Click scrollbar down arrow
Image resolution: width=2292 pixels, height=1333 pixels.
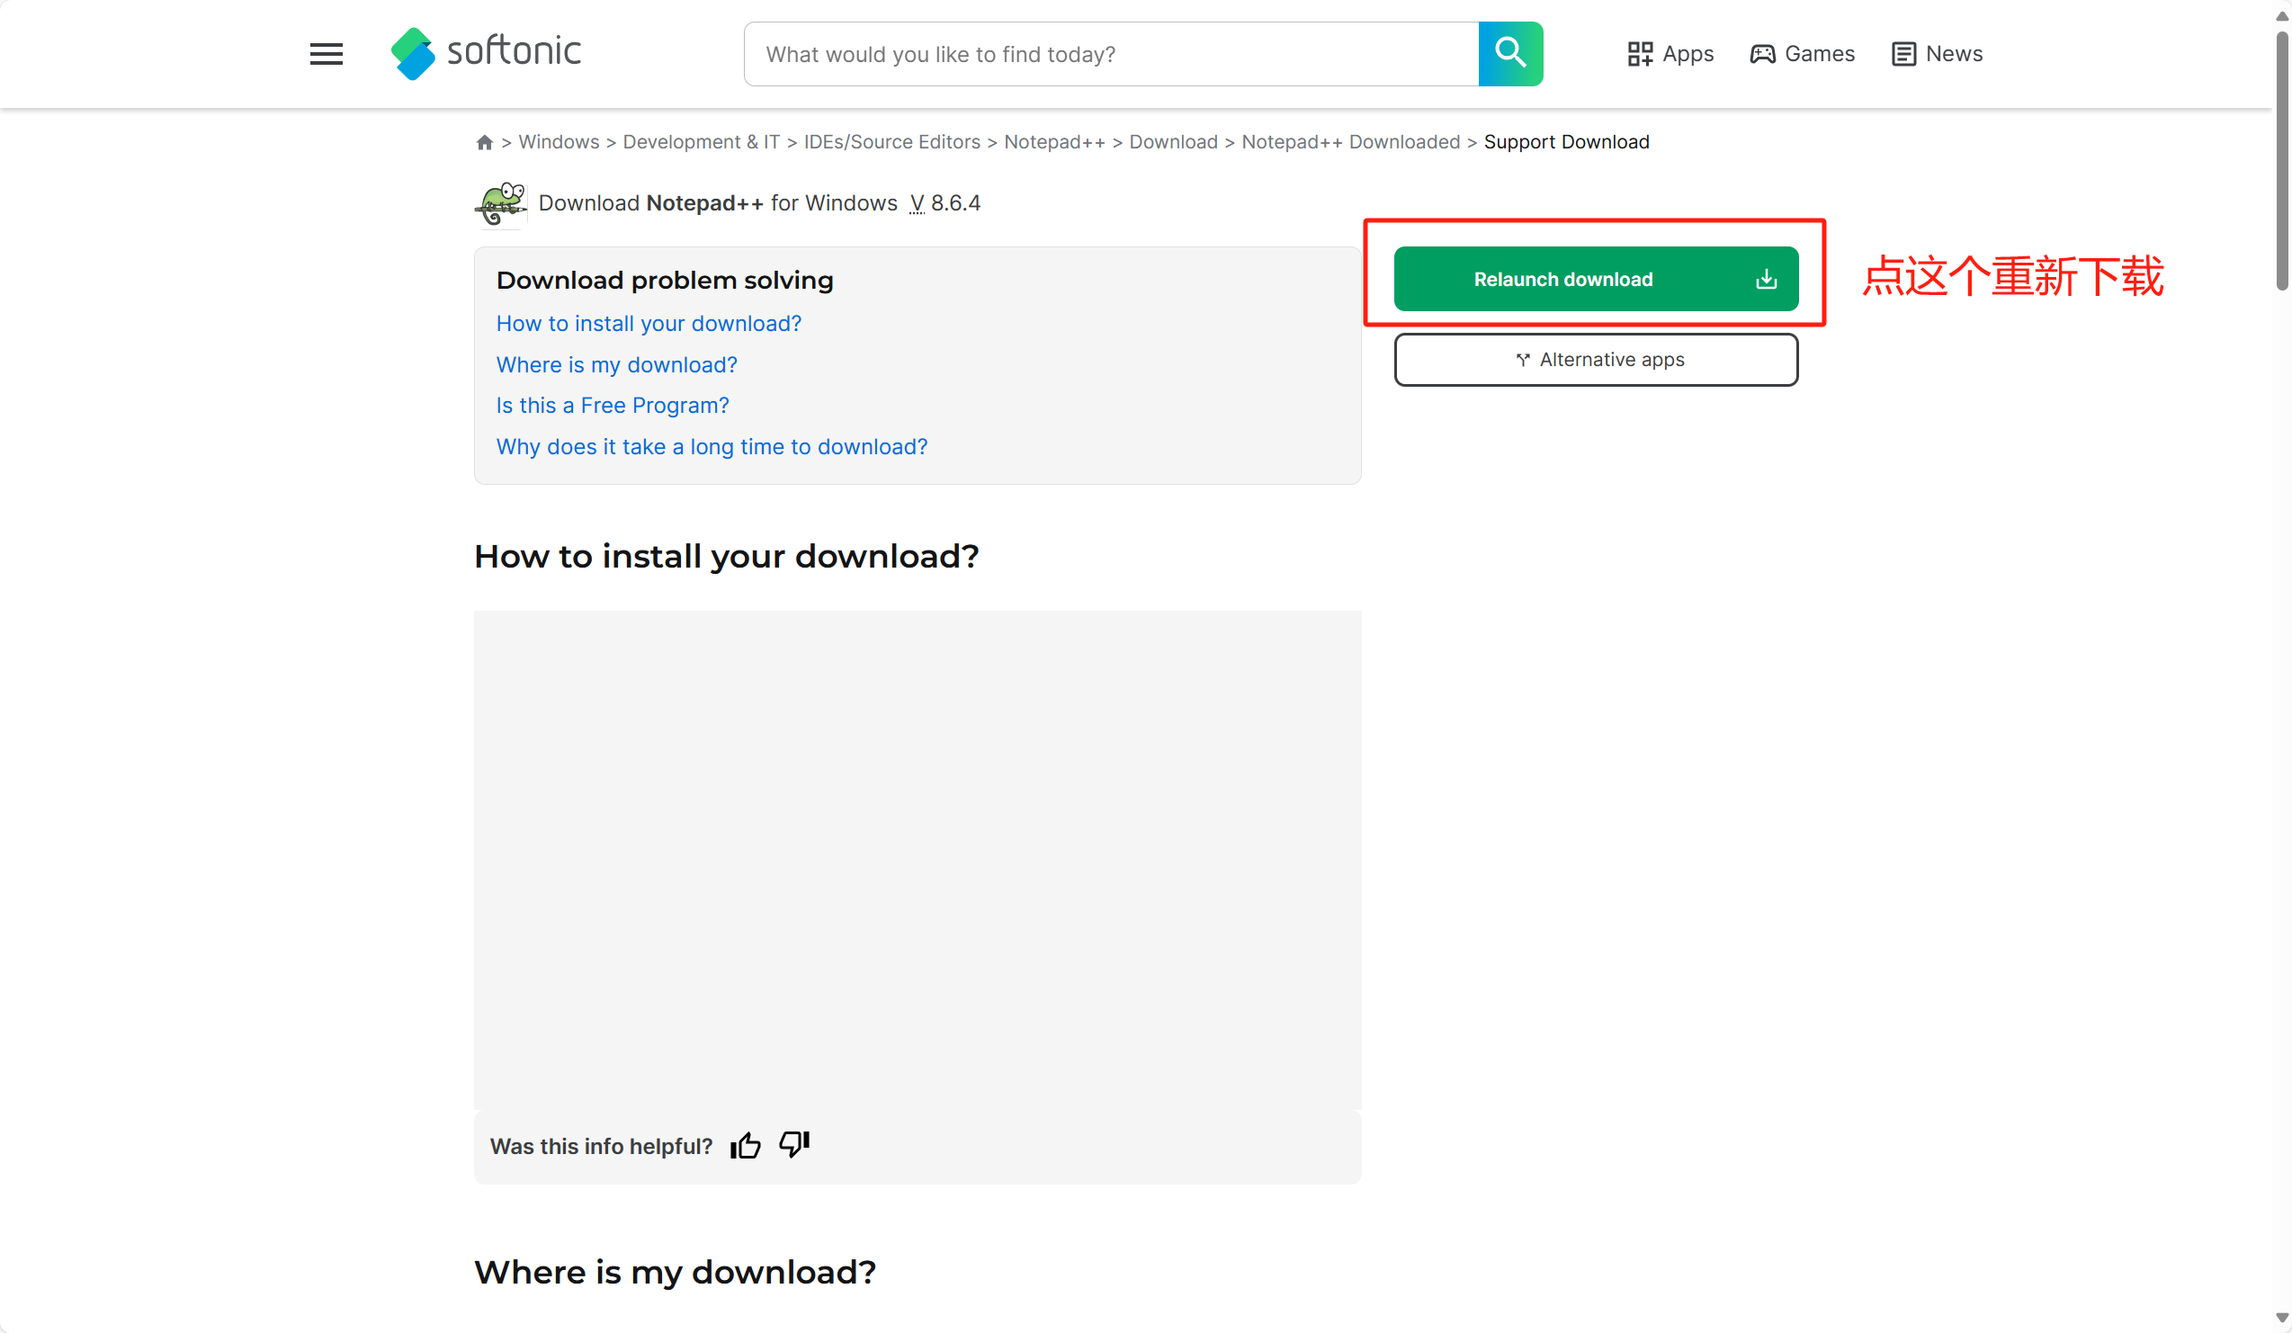(x=2281, y=1318)
